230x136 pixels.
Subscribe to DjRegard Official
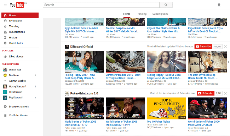pos(203,47)
